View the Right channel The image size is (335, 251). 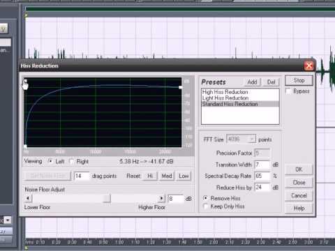tap(71, 161)
